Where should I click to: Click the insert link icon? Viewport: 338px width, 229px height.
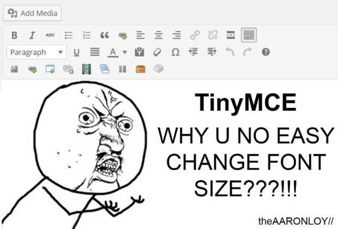click(x=195, y=35)
